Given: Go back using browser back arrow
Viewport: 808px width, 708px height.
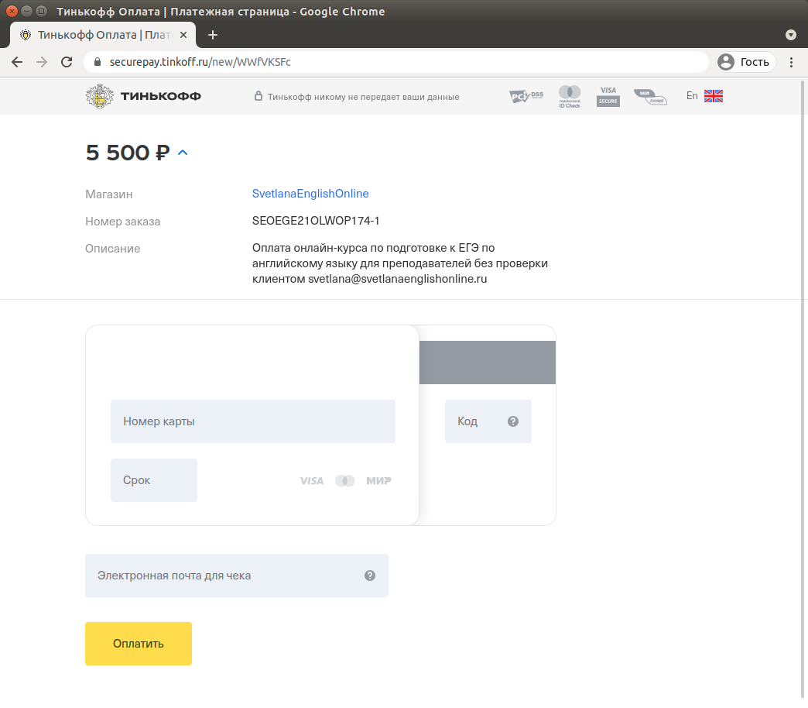Looking at the screenshot, I should point(17,62).
